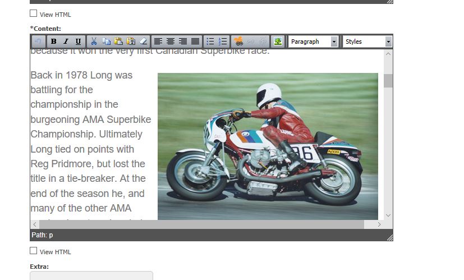
Task: Click the insert link icon
Action: [238, 42]
